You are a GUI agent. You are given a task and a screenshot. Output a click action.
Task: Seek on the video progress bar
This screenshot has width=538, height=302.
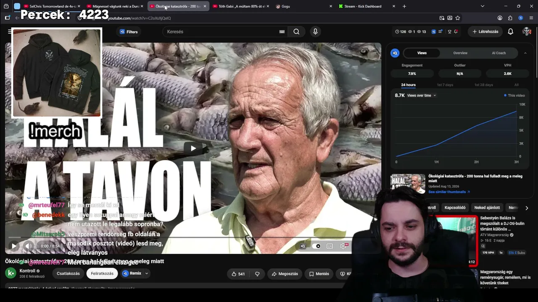click(193, 237)
